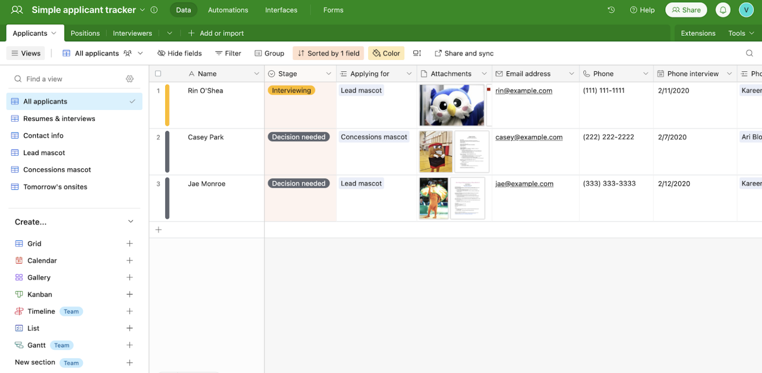Click the plus icon beside Kanban
This screenshot has height=373, width=762.
129,294
